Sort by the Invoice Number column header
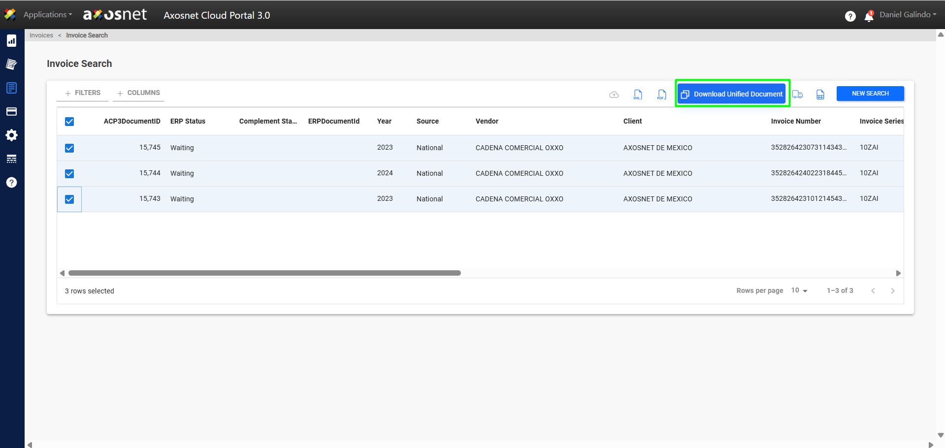The height and width of the screenshot is (448, 945). (796, 121)
